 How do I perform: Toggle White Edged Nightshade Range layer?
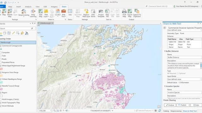pyautogui.click(x=1, y=66)
